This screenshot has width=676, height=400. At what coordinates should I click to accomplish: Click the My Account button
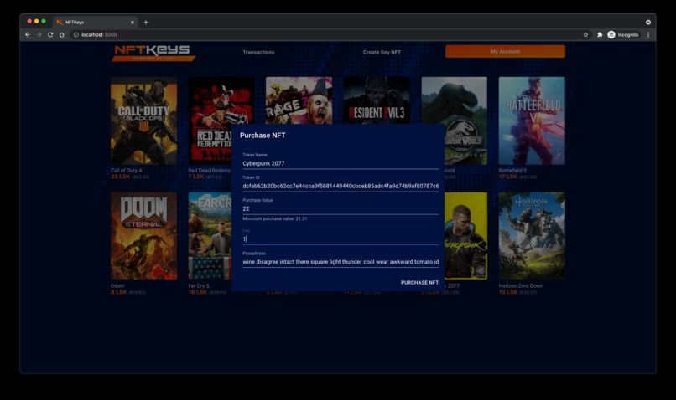[505, 51]
